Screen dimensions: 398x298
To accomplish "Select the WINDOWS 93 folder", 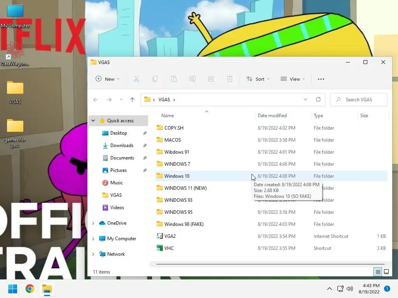I will click(178, 200).
